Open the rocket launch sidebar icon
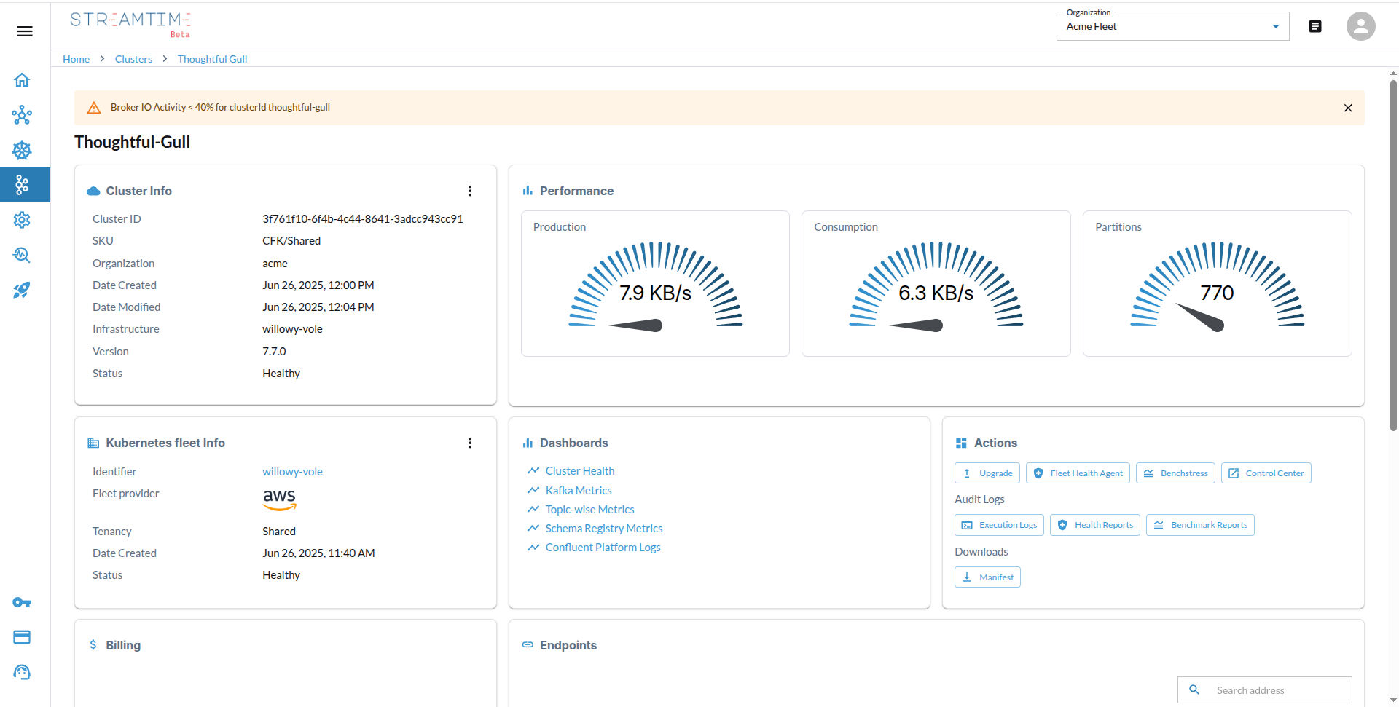The height and width of the screenshot is (707, 1399). coord(22,290)
